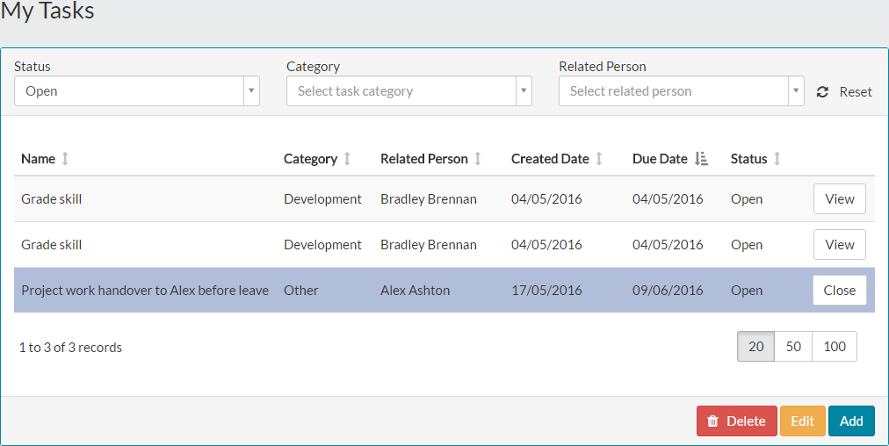View the second Grade skill task

click(x=839, y=245)
